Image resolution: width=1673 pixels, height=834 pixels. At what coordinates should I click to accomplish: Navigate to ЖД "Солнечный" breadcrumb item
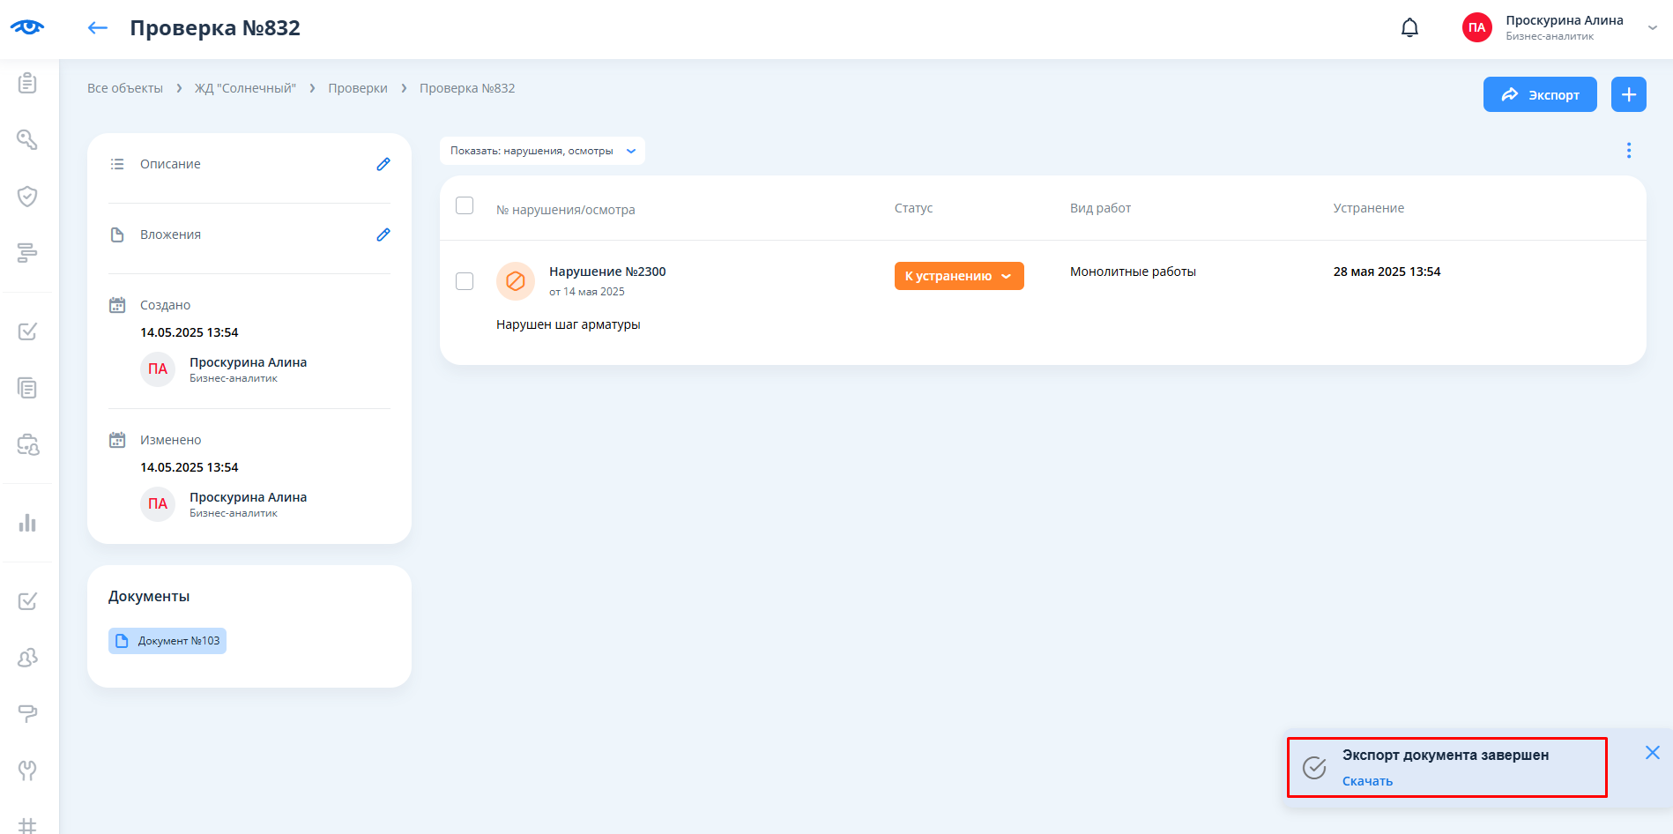(245, 88)
